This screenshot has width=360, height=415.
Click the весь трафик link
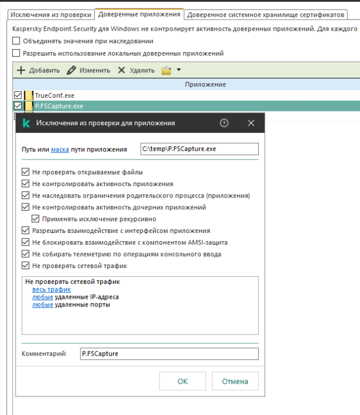point(52,289)
